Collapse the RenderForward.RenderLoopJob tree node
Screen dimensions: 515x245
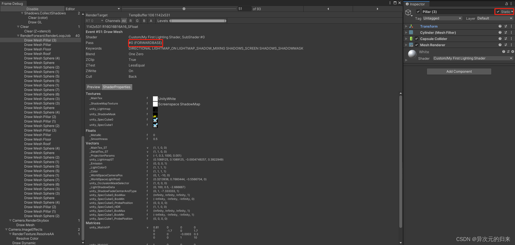pyautogui.click(x=18, y=36)
